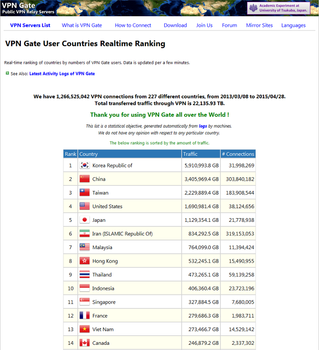This screenshot has height=350, width=319.
Task: Click the United States flag icon
Action: pyautogui.click(x=85, y=206)
